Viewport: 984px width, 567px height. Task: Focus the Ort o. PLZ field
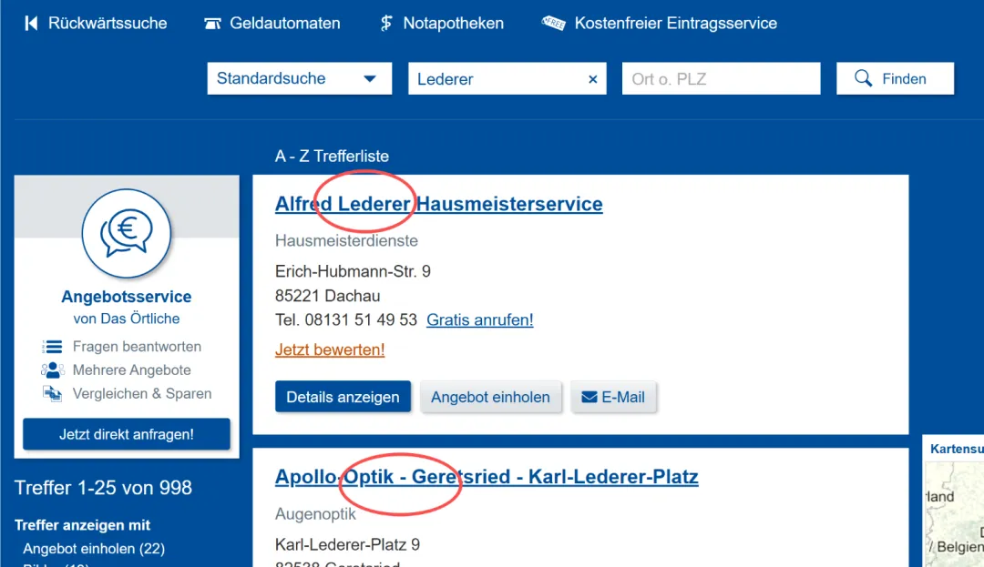point(721,79)
